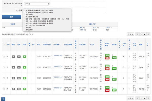Select sort option SKU数降順・数量降順・ロケーション降順
This screenshot has height=101, width=152.
(x=47, y=12)
